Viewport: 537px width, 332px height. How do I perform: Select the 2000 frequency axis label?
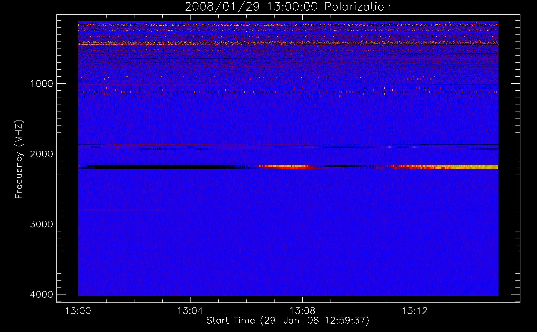point(41,154)
